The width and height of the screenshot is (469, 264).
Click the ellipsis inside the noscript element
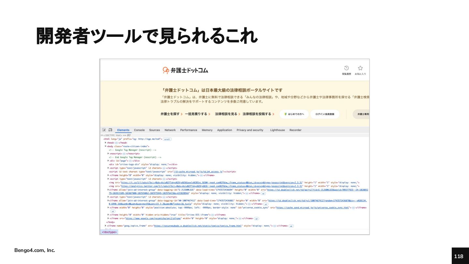click(x=124, y=154)
